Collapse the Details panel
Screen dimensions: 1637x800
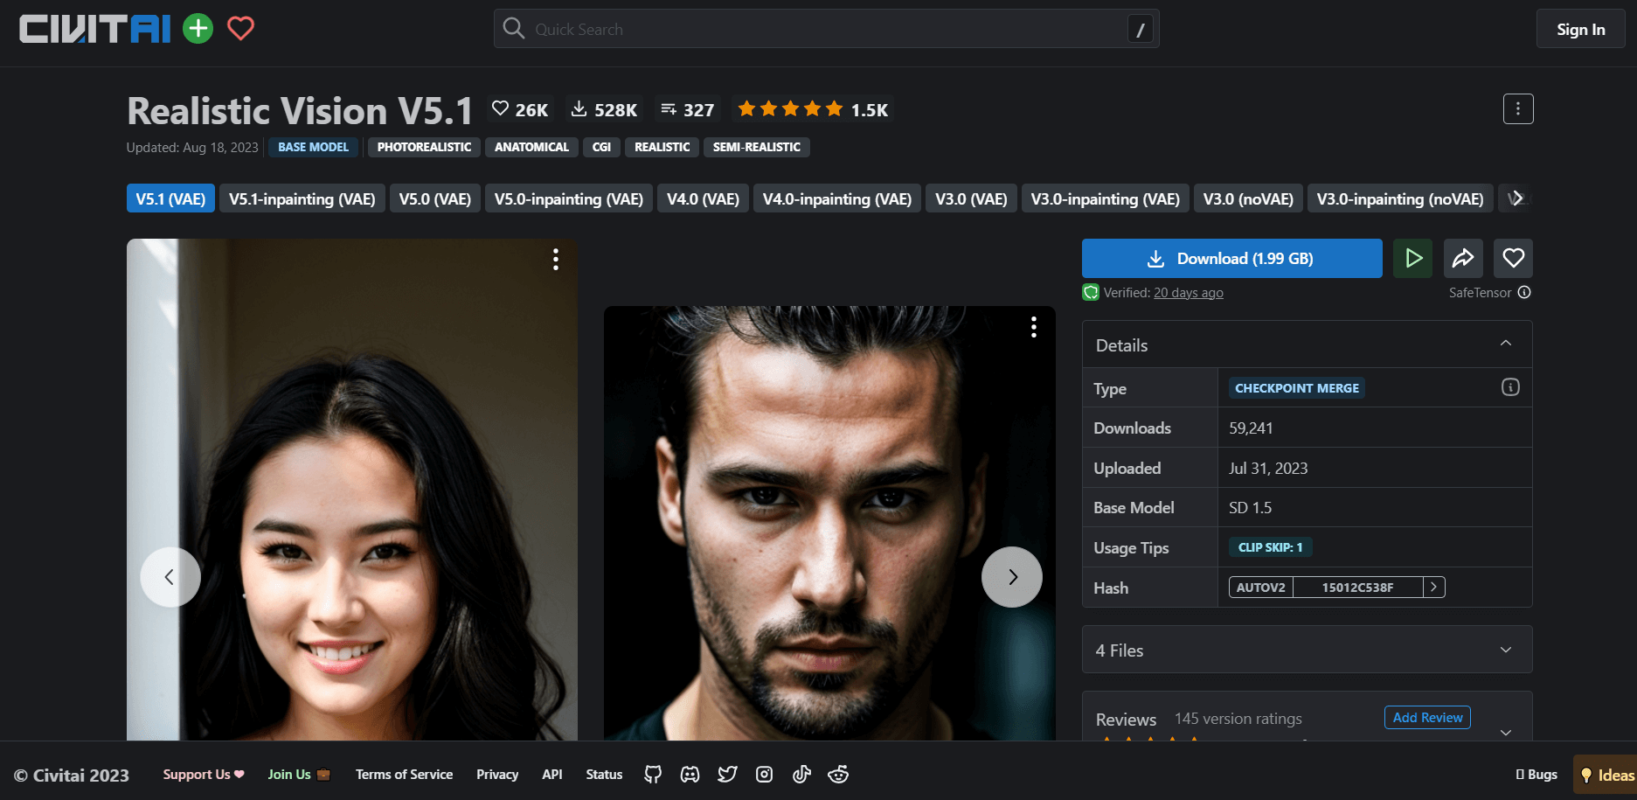(1505, 344)
